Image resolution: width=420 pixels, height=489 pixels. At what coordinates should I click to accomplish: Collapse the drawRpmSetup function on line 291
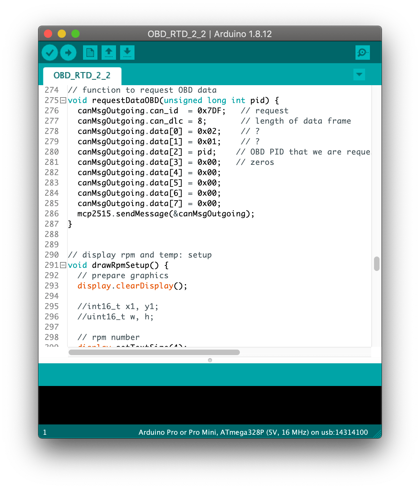tap(63, 265)
